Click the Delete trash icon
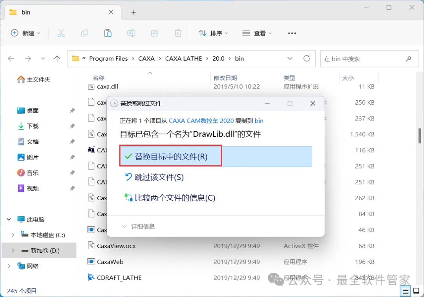Viewport: 424px width, 297px height. pos(178,33)
